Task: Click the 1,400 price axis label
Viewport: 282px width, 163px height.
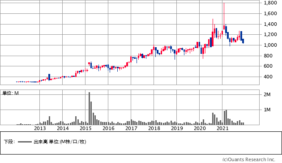Action: 270,24
